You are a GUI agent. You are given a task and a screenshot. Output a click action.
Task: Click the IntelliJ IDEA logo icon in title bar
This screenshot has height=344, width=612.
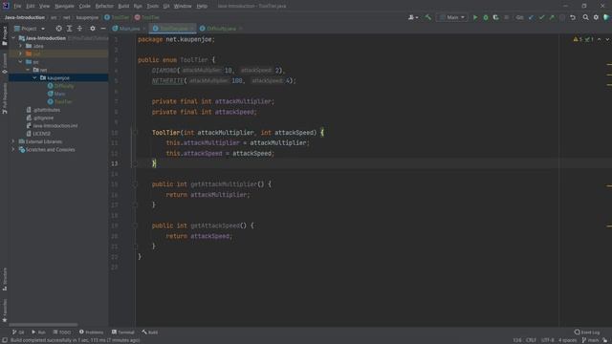(6, 6)
